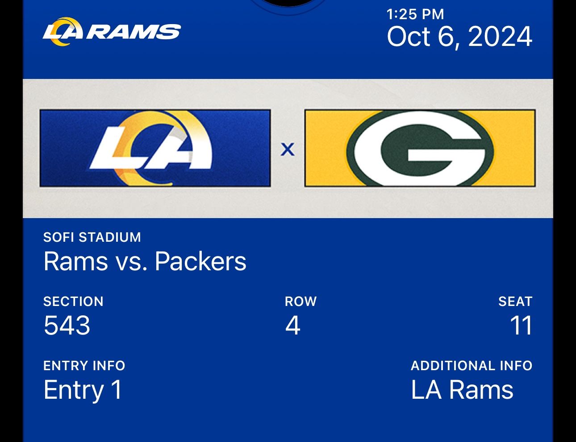Viewport: 576px width, 442px height.
Task: Tap the LA Rams additional info value
Action: [462, 389]
